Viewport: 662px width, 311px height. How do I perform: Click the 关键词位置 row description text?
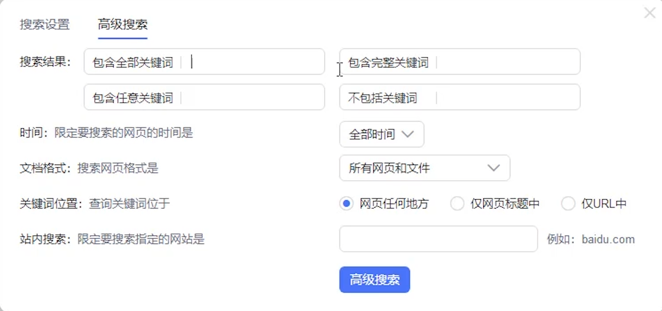tap(95, 204)
